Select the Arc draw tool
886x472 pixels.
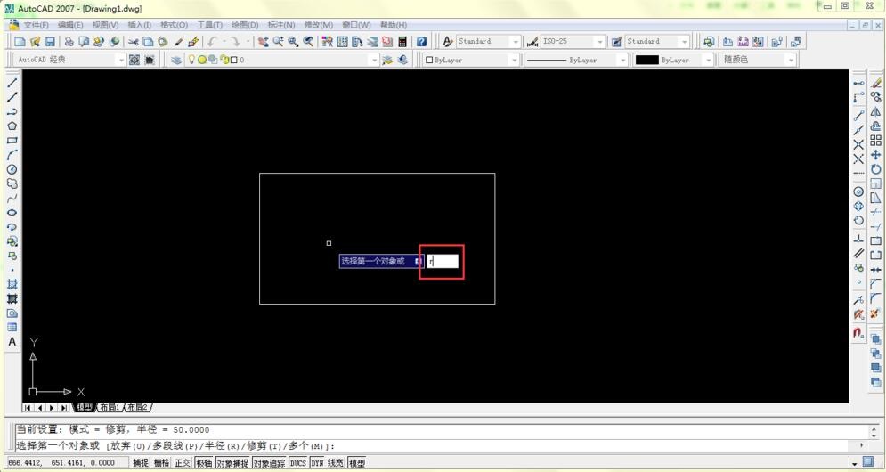coord(12,155)
